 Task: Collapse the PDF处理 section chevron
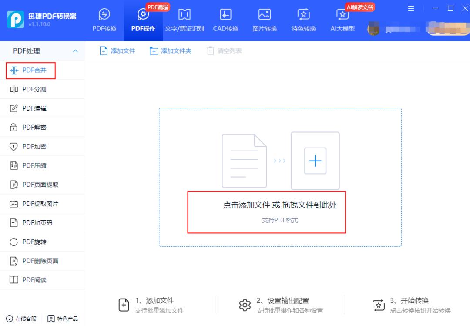(x=75, y=51)
